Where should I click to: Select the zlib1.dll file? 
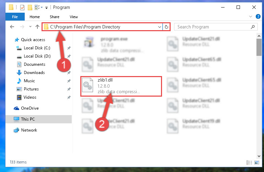121,86
